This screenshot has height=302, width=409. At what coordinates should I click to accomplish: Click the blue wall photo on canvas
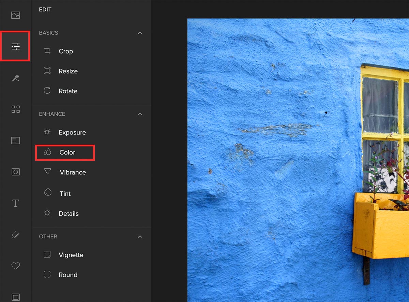pyautogui.click(x=298, y=160)
